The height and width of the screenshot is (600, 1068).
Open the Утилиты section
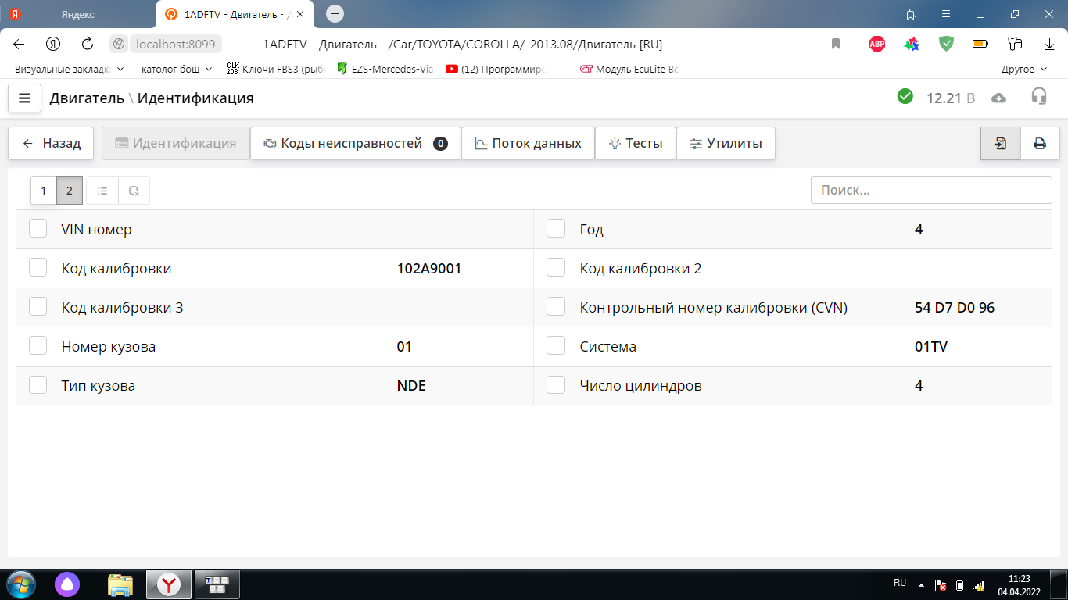tap(725, 144)
